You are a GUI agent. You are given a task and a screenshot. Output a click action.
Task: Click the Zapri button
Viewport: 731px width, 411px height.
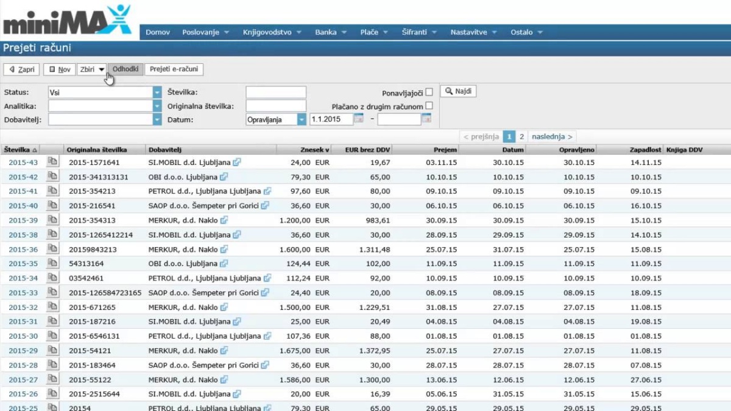click(22, 69)
